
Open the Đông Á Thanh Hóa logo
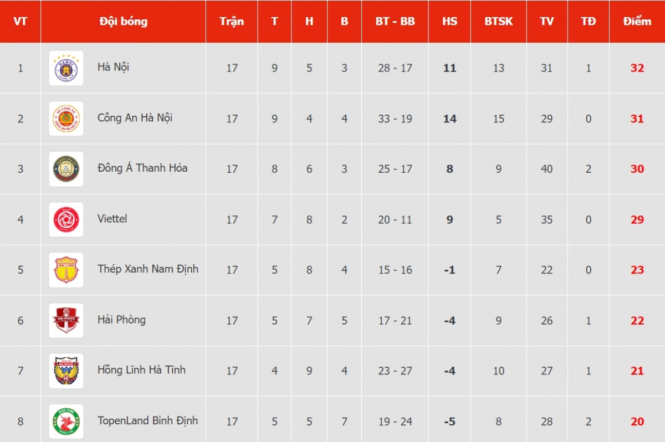[66, 169]
